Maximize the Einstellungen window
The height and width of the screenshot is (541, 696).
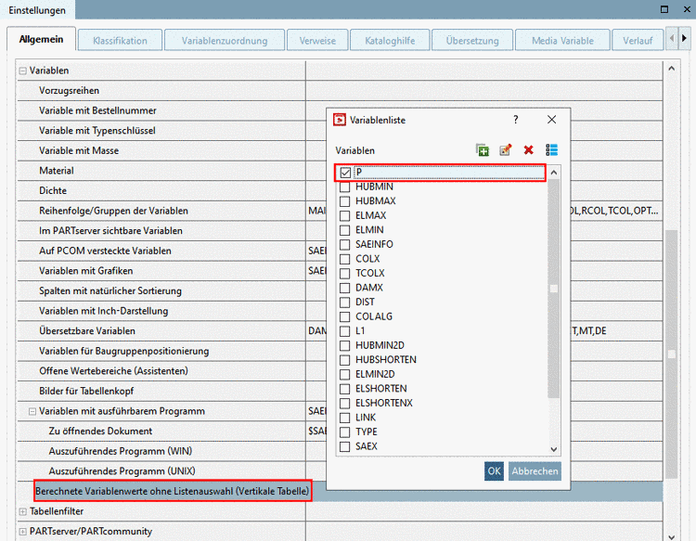tap(664, 9)
